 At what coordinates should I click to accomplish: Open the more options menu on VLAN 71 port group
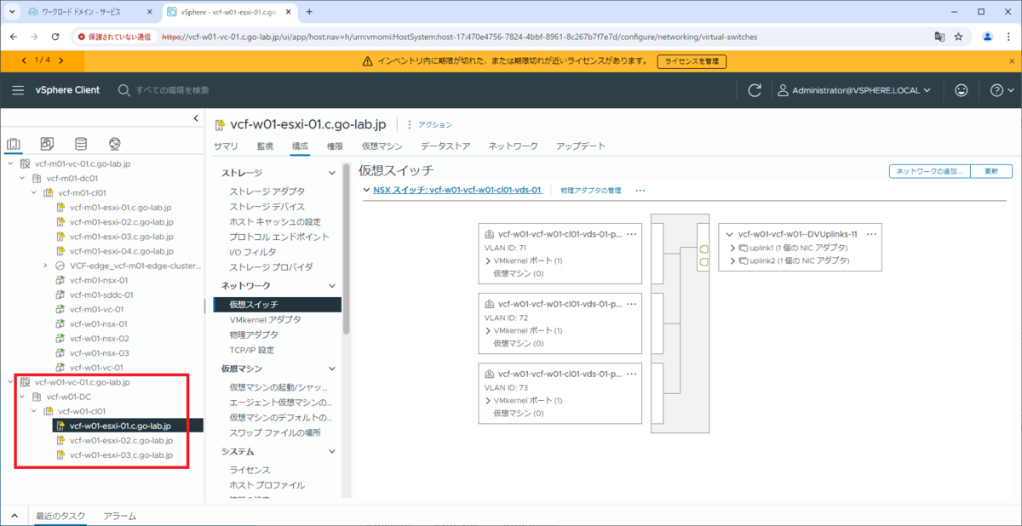631,233
